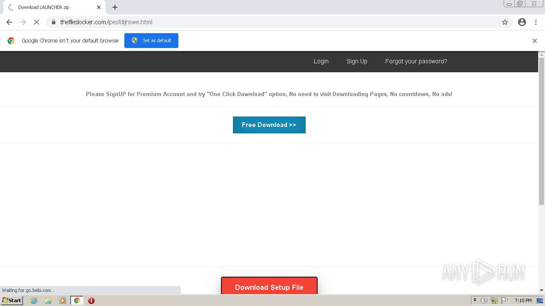This screenshot has width=545, height=306.
Task: Close the Download LAUNCHER zip tab
Action: pos(99,7)
